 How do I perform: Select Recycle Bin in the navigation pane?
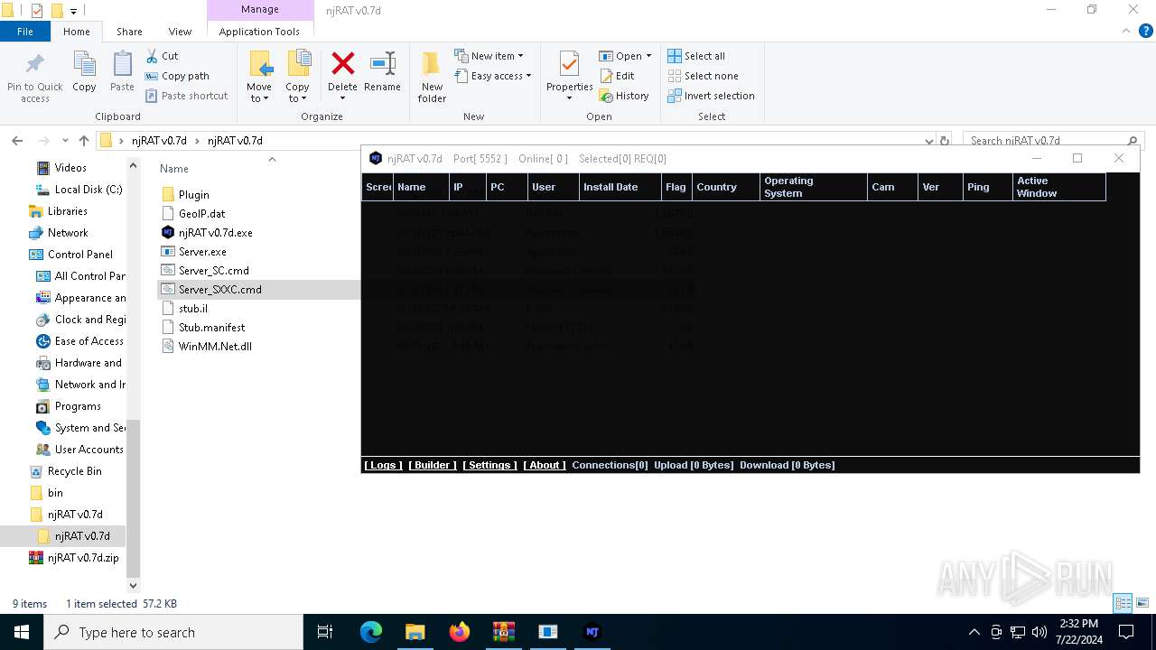[74, 471]
